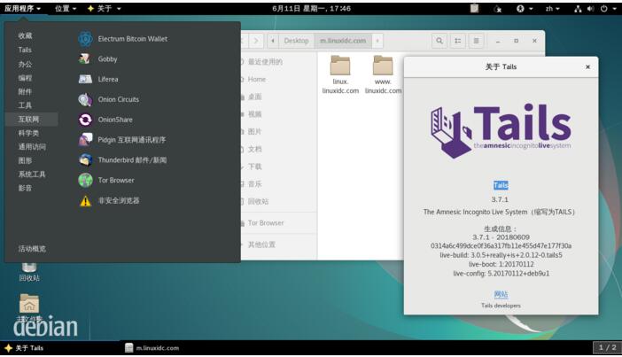Go back in file manager

tap(244, 41)
